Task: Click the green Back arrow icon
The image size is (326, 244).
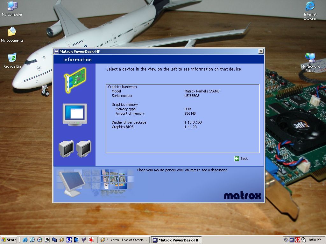Action: point(237,159)
